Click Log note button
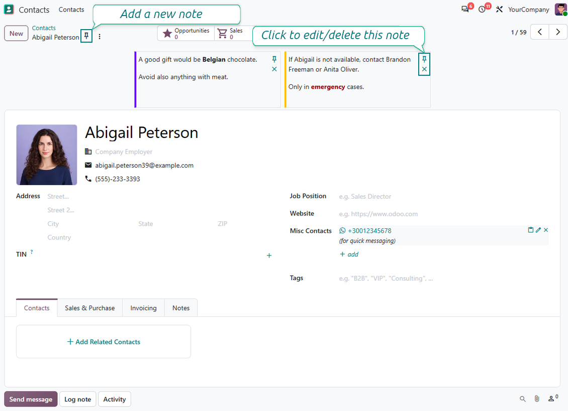 [x=77, y=399]
